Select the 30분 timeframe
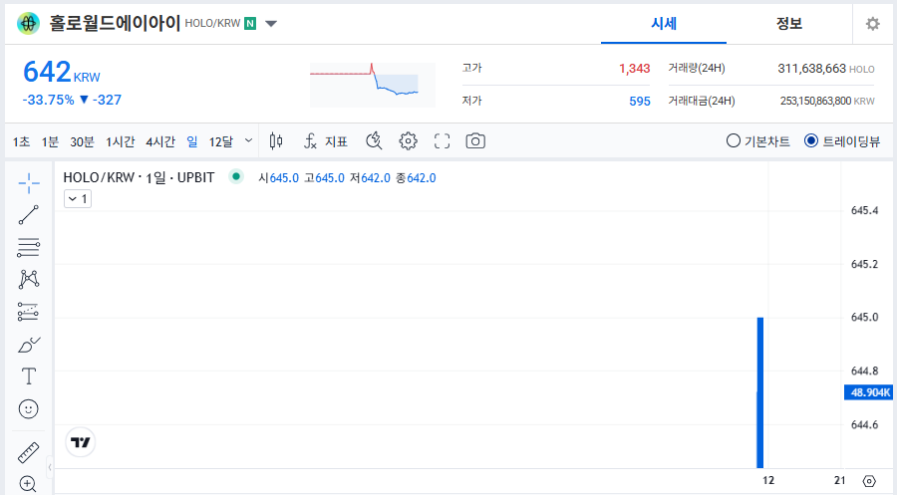 click(x=82, y=141)
